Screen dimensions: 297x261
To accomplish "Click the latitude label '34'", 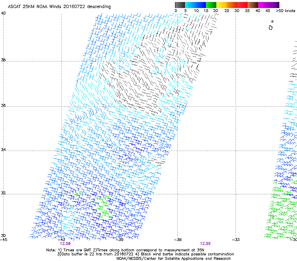I will 3,149.
